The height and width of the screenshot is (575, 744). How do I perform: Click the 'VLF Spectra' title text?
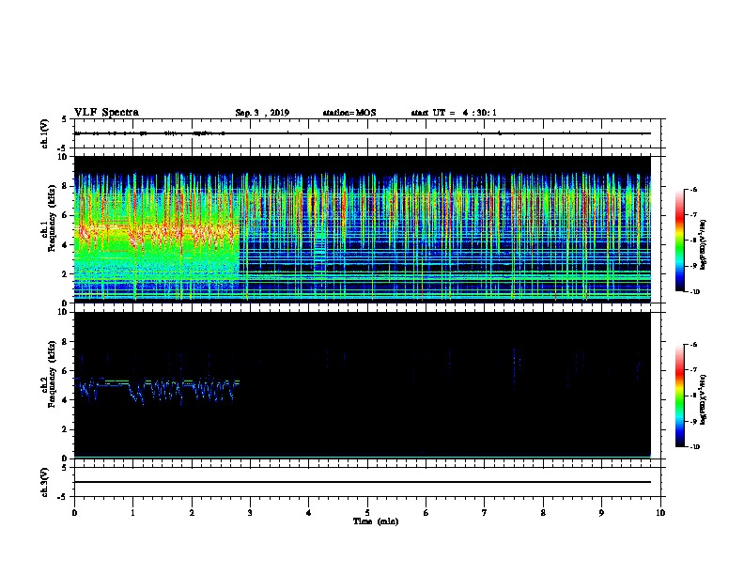(106, 113)
